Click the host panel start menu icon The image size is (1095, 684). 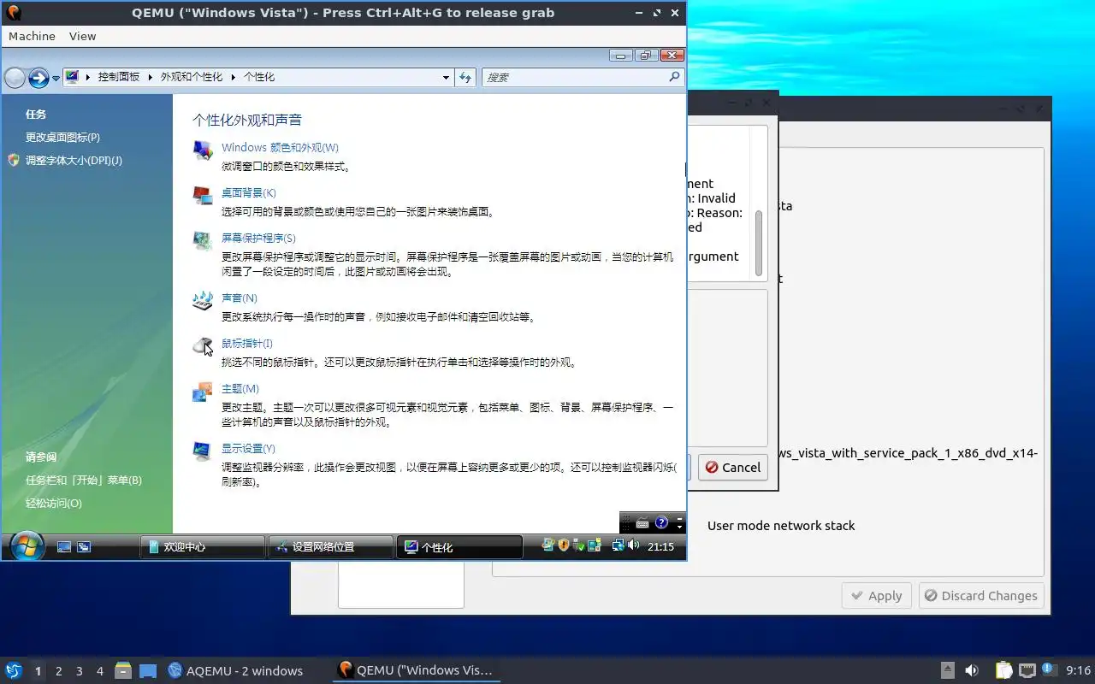(14, 670)
